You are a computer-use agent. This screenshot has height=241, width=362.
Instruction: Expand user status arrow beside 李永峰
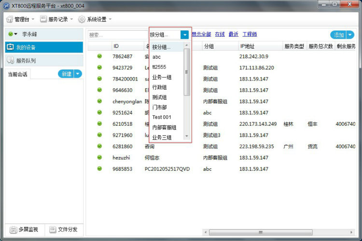click(x=15, y=34)
